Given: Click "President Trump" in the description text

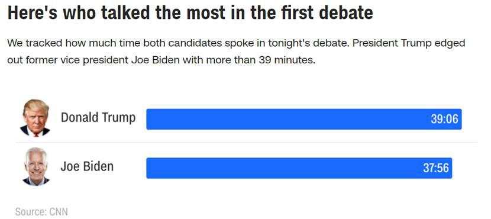Looking at the screenshot, I should coord(392,43).
